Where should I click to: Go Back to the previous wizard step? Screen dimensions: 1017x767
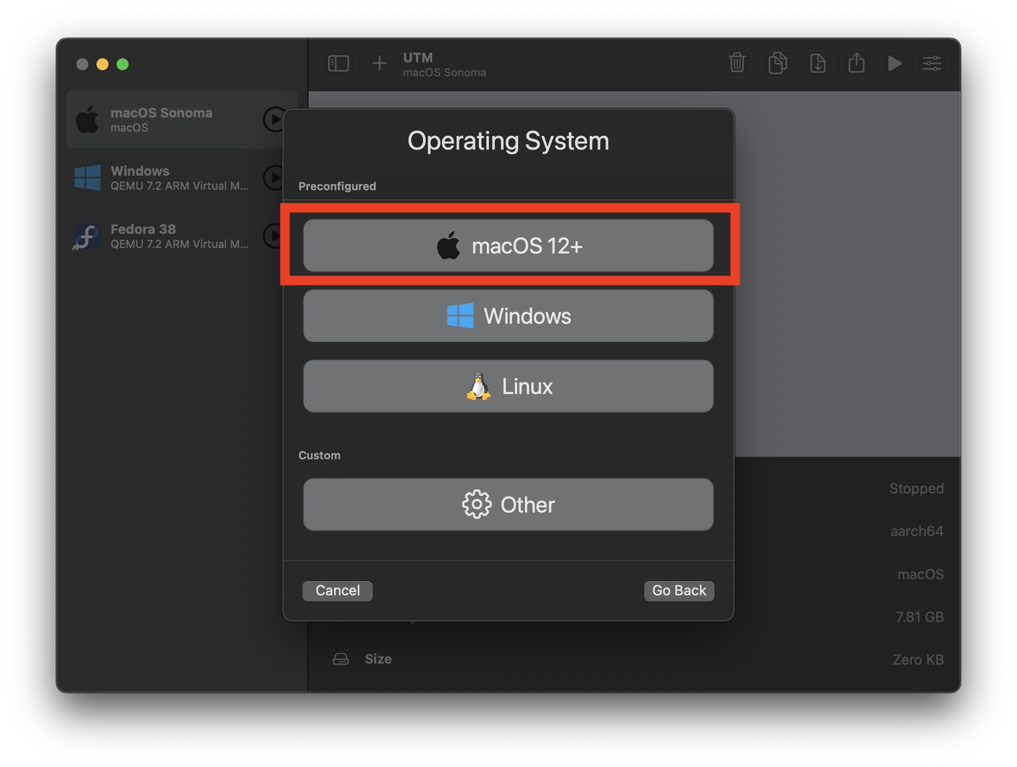click(679, 590)
